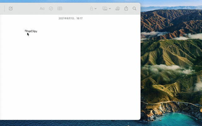Click the date 2021年8月1日、16:17
This screenshot has width=202, height=126.
click(71, 18)
